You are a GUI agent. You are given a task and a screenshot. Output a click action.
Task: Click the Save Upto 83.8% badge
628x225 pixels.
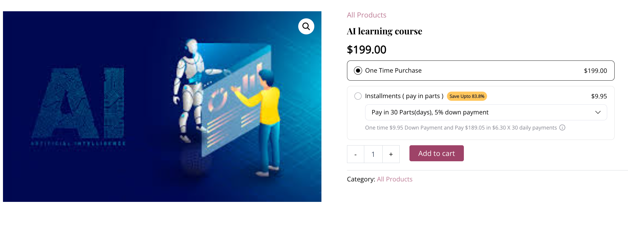pyautogui.click(x=467, y=96)
